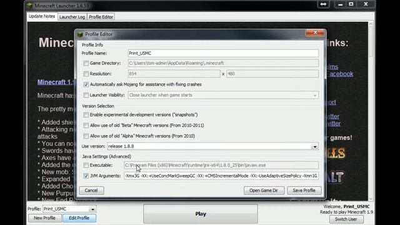Enable experimental development versions snapshots
This screenshot has height=225, width=400.
click(86, 115)
